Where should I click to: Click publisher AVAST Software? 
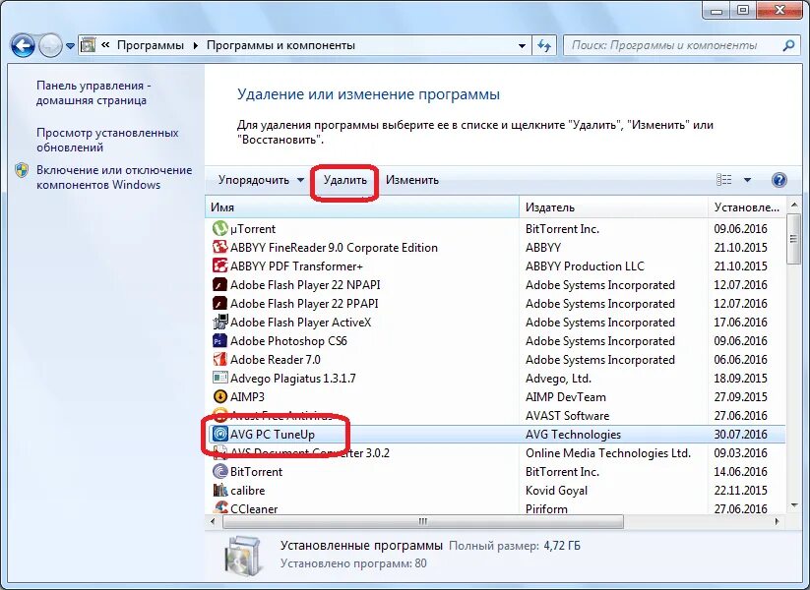point(567,416)
